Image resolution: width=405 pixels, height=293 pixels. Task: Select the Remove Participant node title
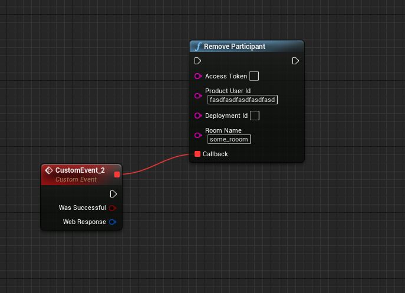pos(235,47)
